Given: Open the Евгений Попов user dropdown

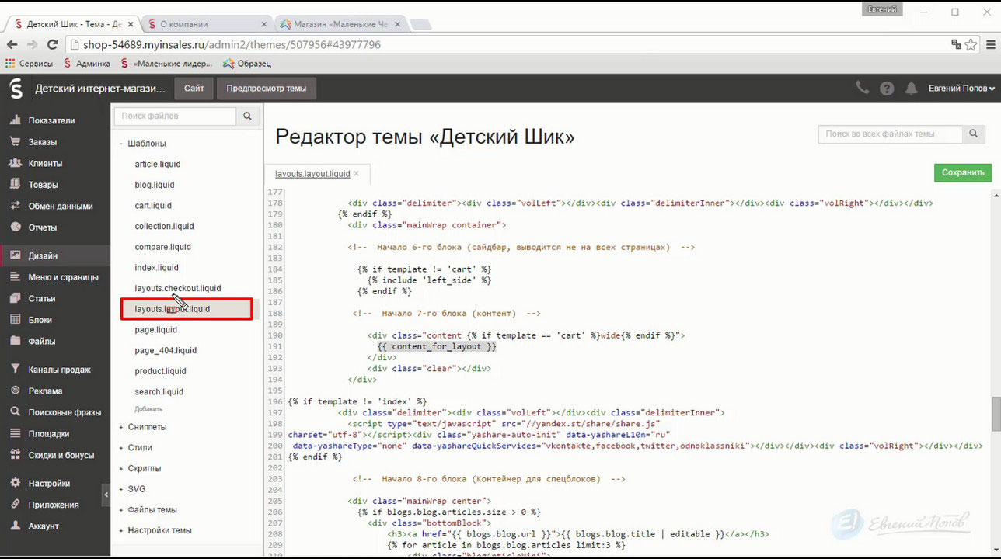Looking at the screenshot, I should [961, 89].
